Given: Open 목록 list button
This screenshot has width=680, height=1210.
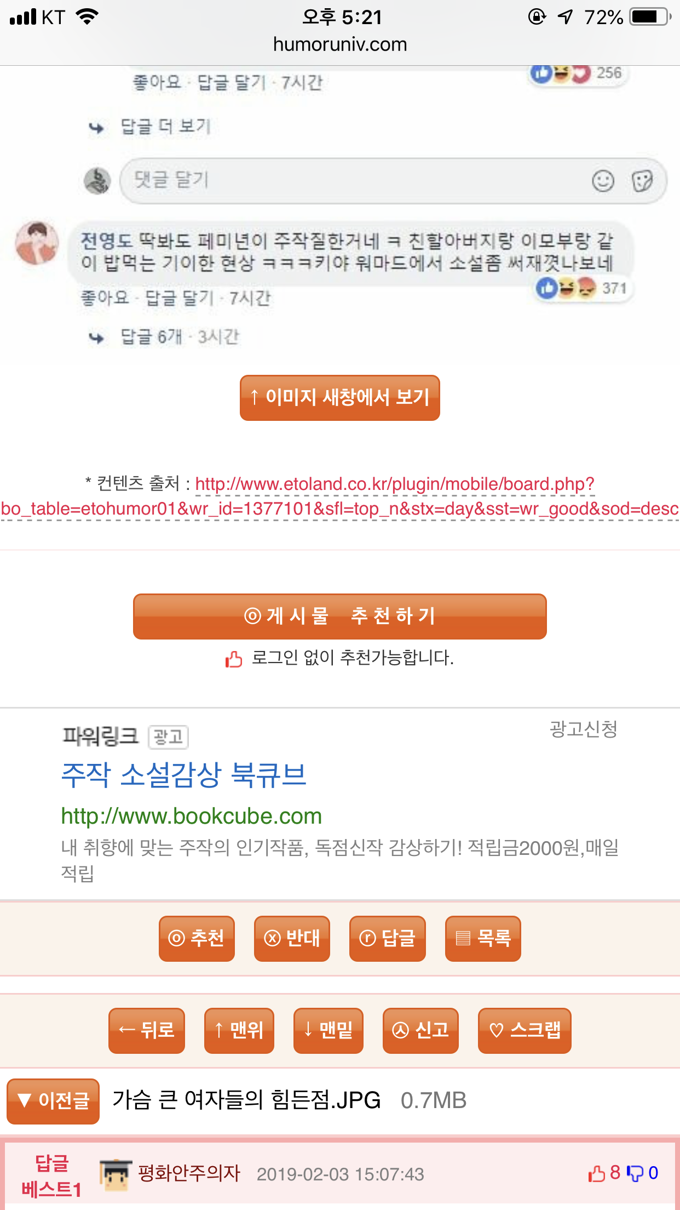Looking at the screenshot, I should pyautogui.click(x=483, y=938).
